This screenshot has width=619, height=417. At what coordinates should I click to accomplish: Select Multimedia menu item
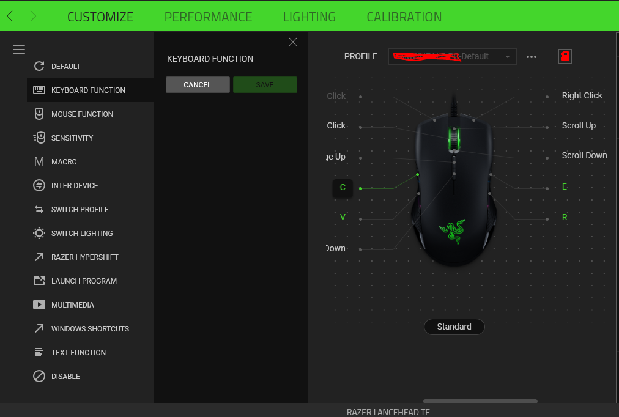pyautogui.click(x=90, y=304)
